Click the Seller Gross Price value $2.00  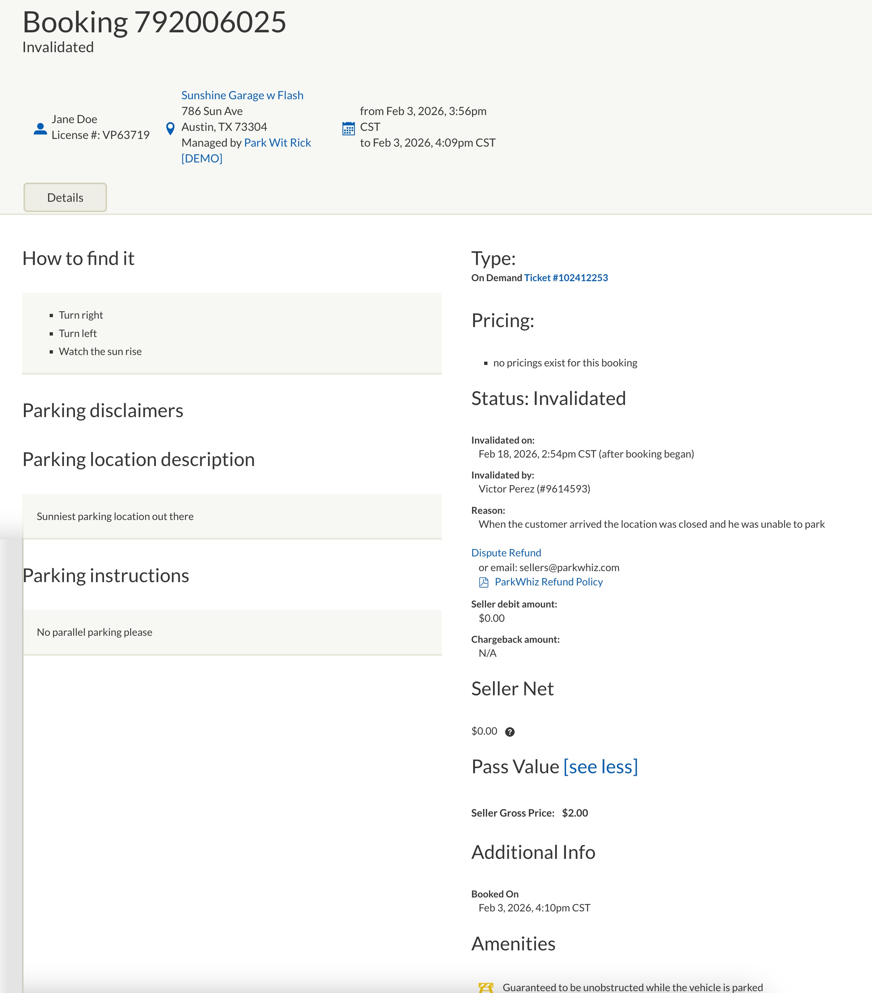pos(575,813)
